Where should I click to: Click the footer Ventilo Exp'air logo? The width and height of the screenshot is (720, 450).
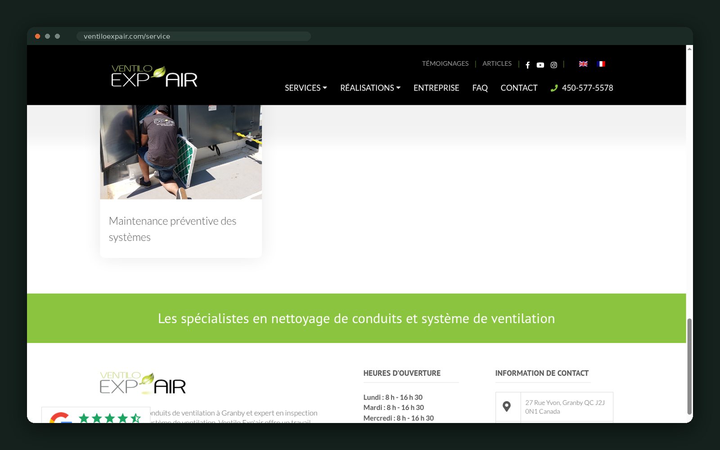[x=143, y=383]
